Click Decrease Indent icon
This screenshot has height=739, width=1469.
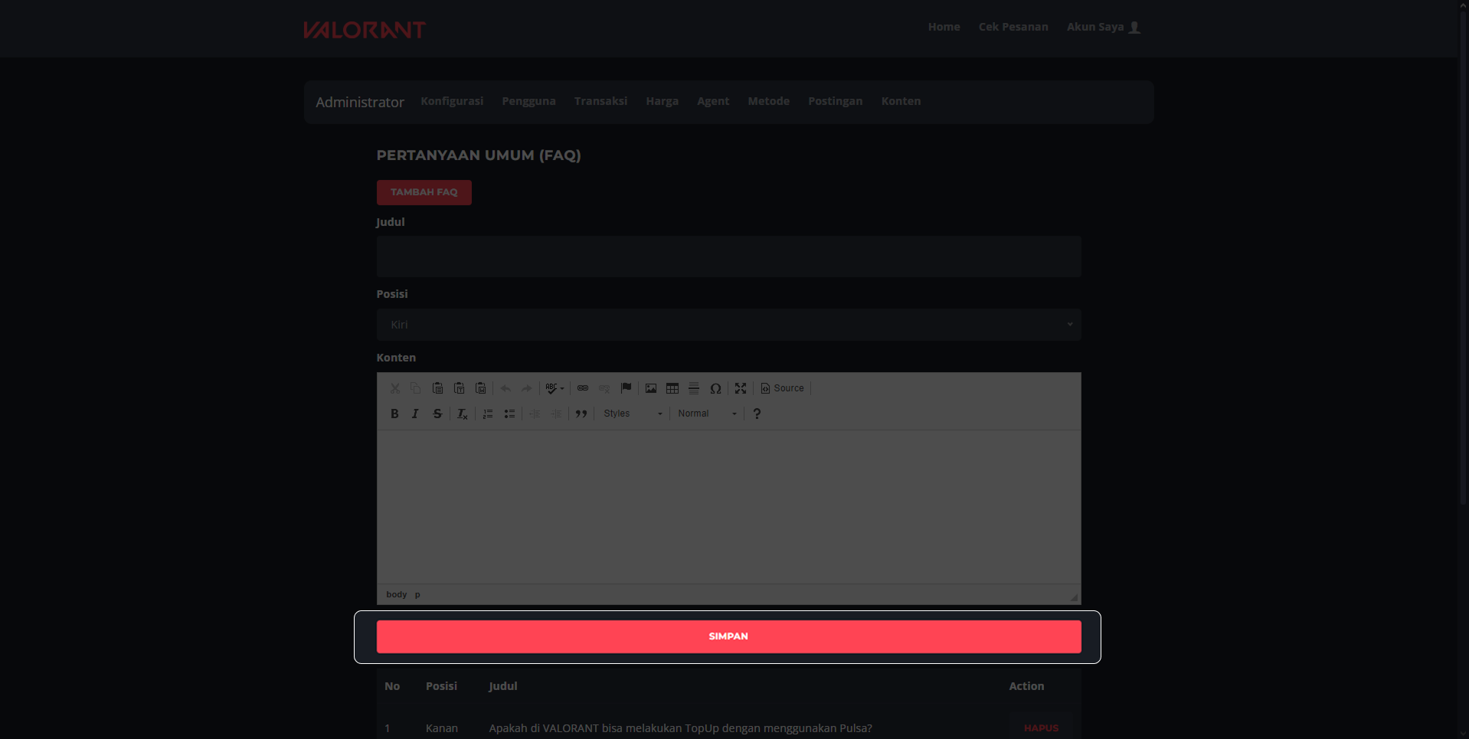(x=535, y=414)
